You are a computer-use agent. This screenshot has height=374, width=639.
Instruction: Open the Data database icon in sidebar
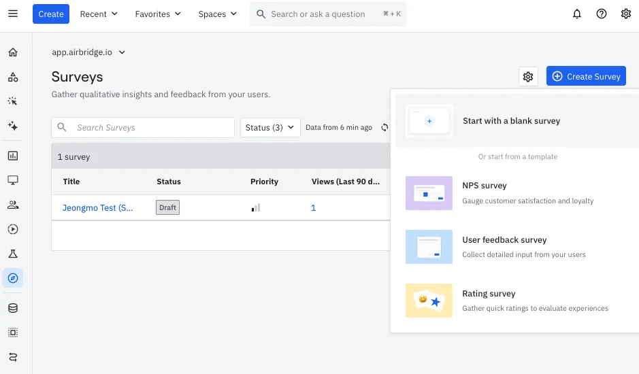pyautogui.click(x=13, y=308)
